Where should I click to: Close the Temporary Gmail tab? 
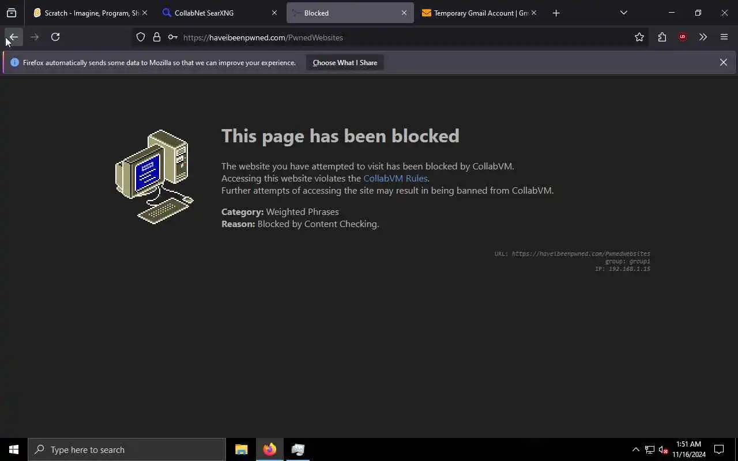click(534, 13)
